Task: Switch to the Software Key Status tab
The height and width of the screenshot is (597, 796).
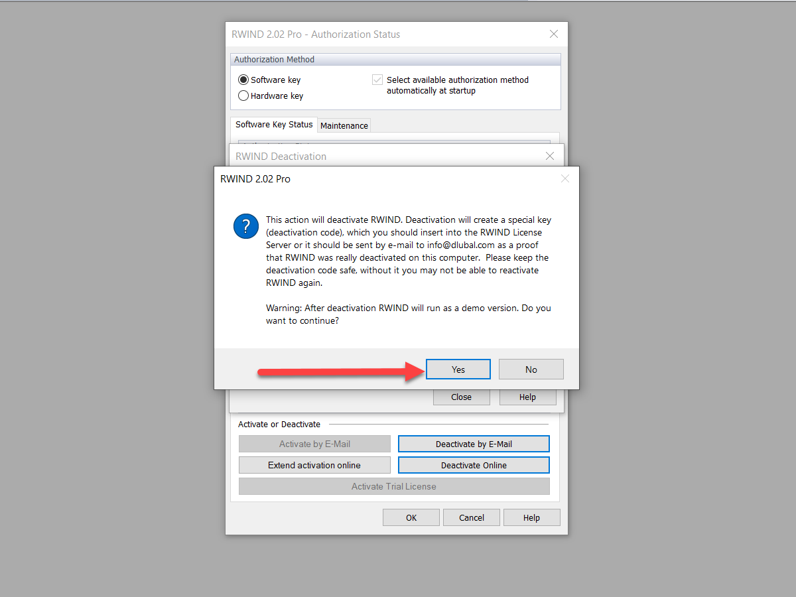Action: click(273, 125)
